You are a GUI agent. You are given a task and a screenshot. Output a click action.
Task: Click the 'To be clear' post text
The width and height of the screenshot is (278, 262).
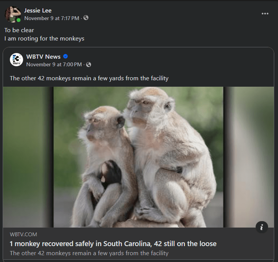(x=19, y=30)
